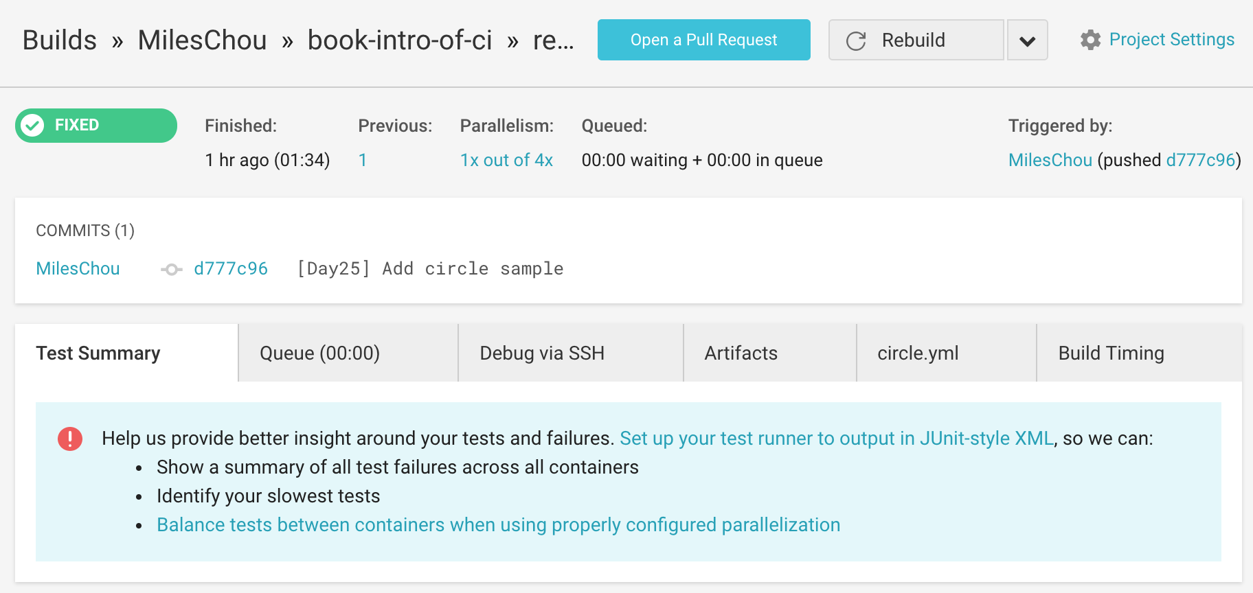This screenshot has height=593, width=1253.
Task: Click the green FIXED status checkmark icon
Action: coord(32,125)
